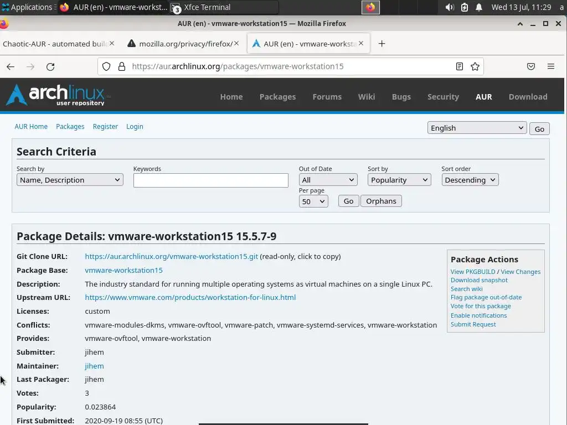Open maintainer jihem profile link
The image size is (567, 425).
[x=94, y=366]
